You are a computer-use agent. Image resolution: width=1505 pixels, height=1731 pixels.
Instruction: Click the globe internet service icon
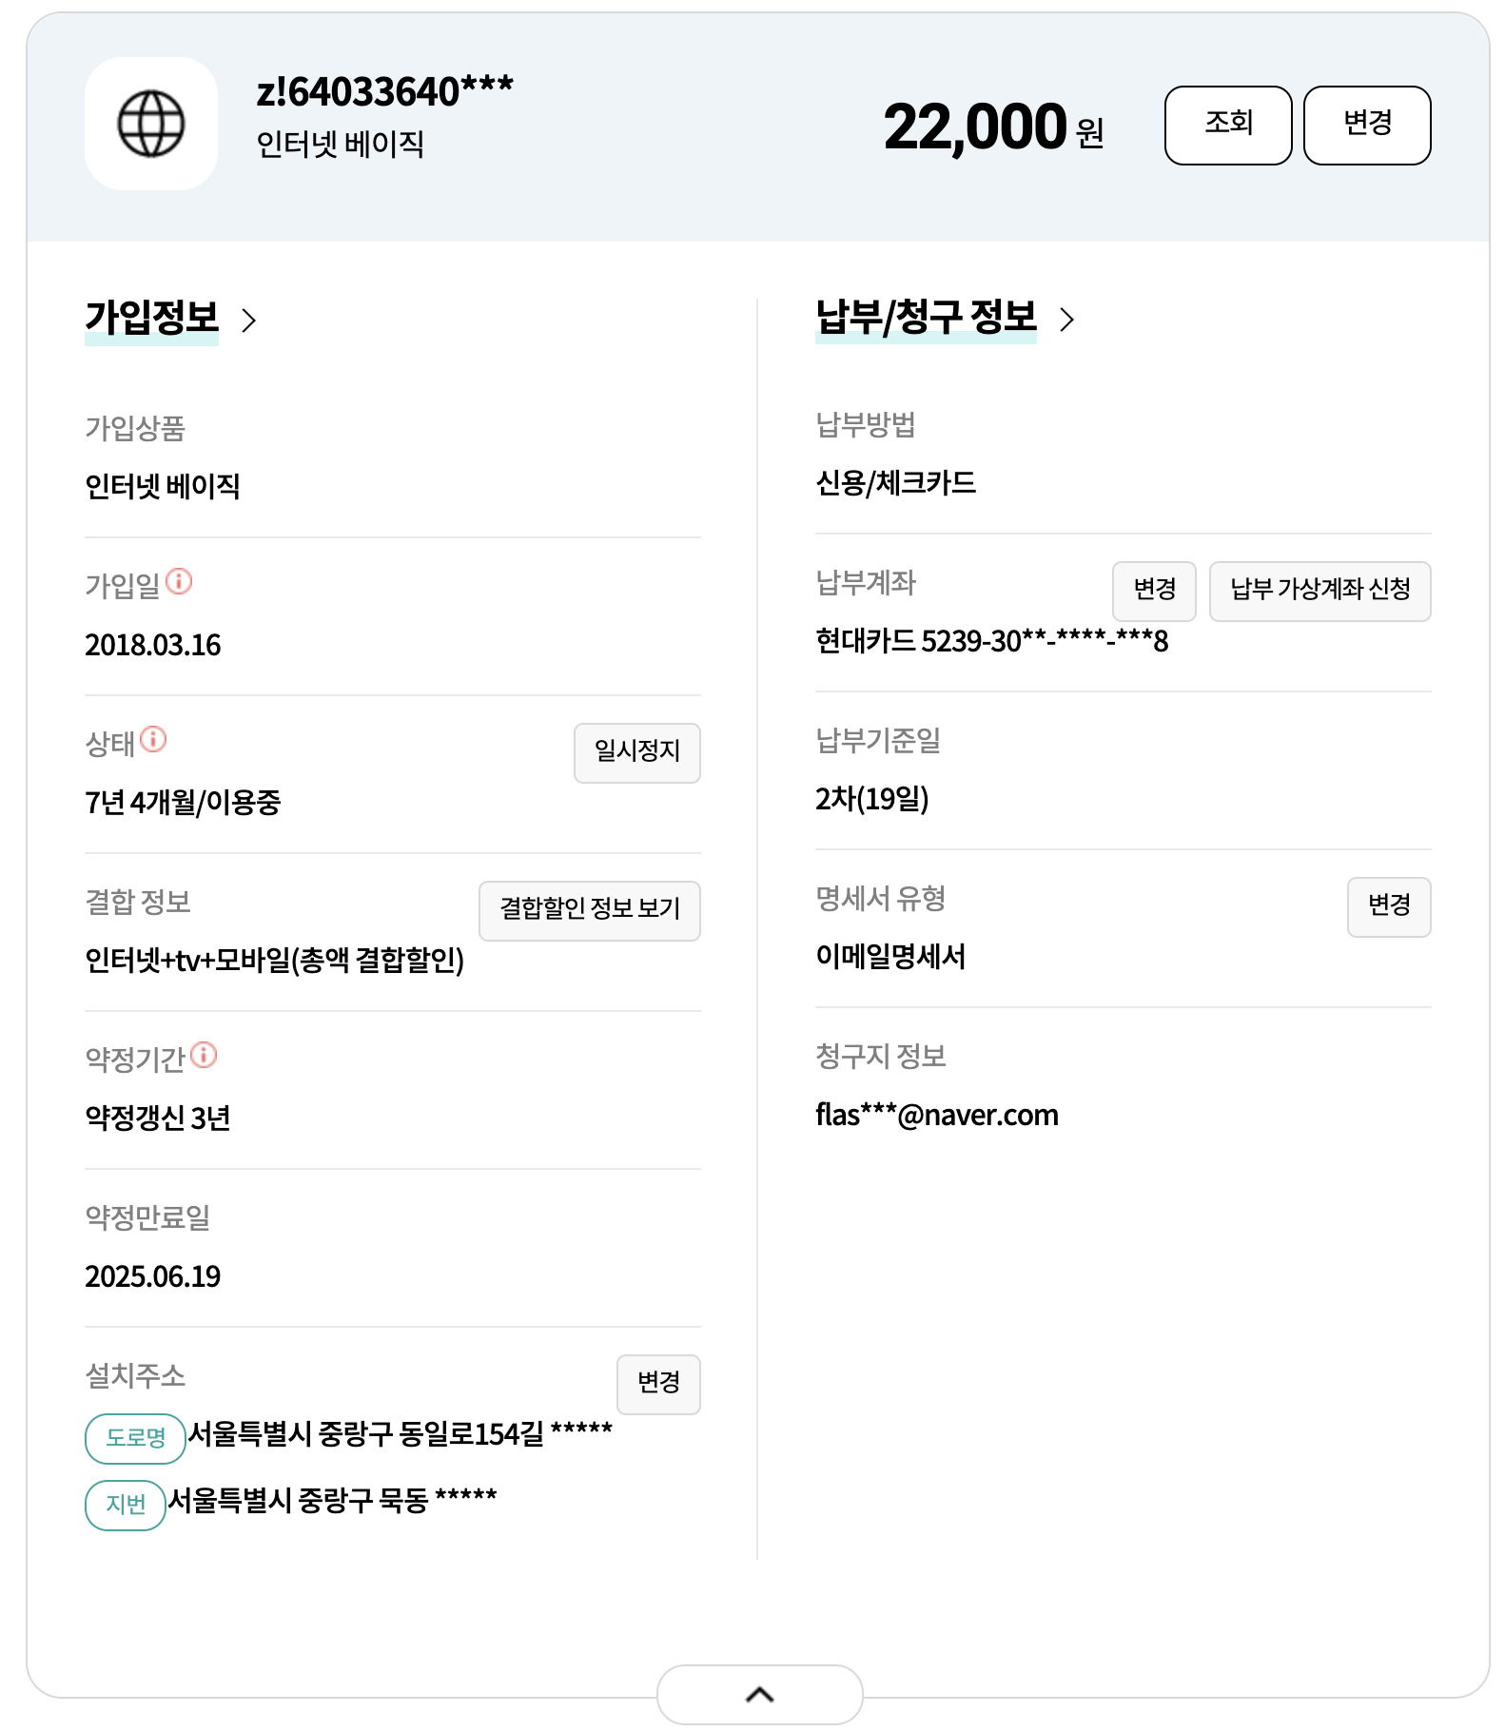coord(151,124)
